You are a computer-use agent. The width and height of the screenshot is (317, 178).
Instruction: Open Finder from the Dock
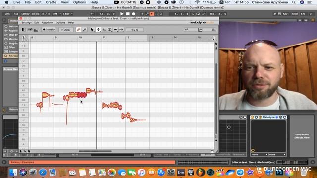(13, 172)
